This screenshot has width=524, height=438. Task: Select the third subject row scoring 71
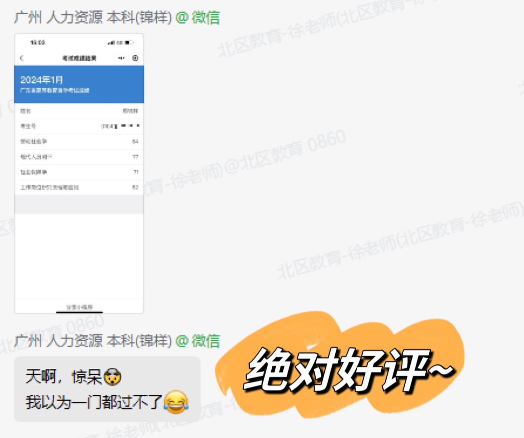(x=79, y=172)
